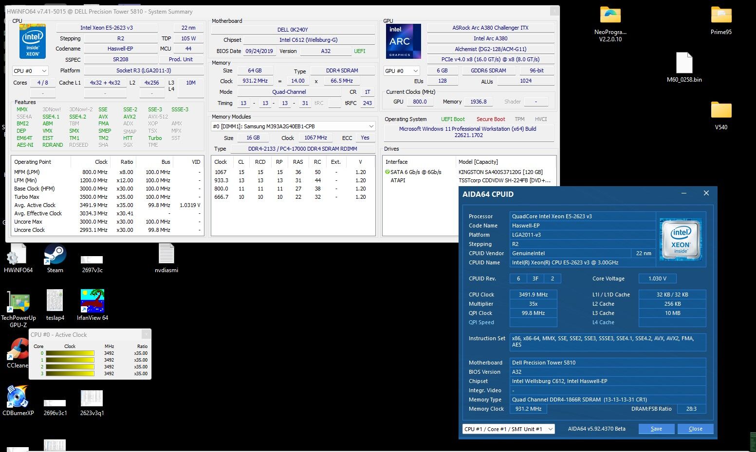Viewport: 756px width, 452px height.
Task: Select the Avg. Effective Clock row
Action: coord(107,213)
